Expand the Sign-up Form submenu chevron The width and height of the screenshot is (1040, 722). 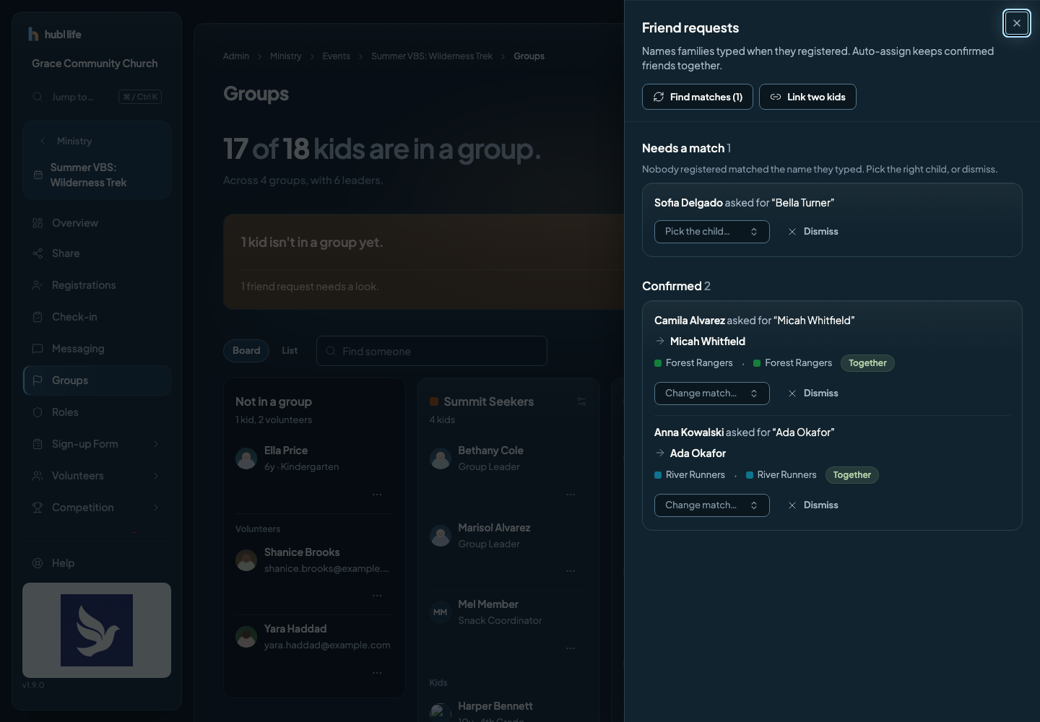click(156, 444)
